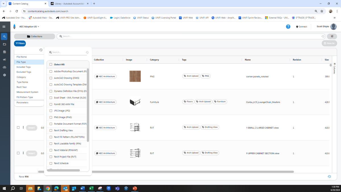
Task: Click the Connect button in the header
Action: [x=301, y=26]
